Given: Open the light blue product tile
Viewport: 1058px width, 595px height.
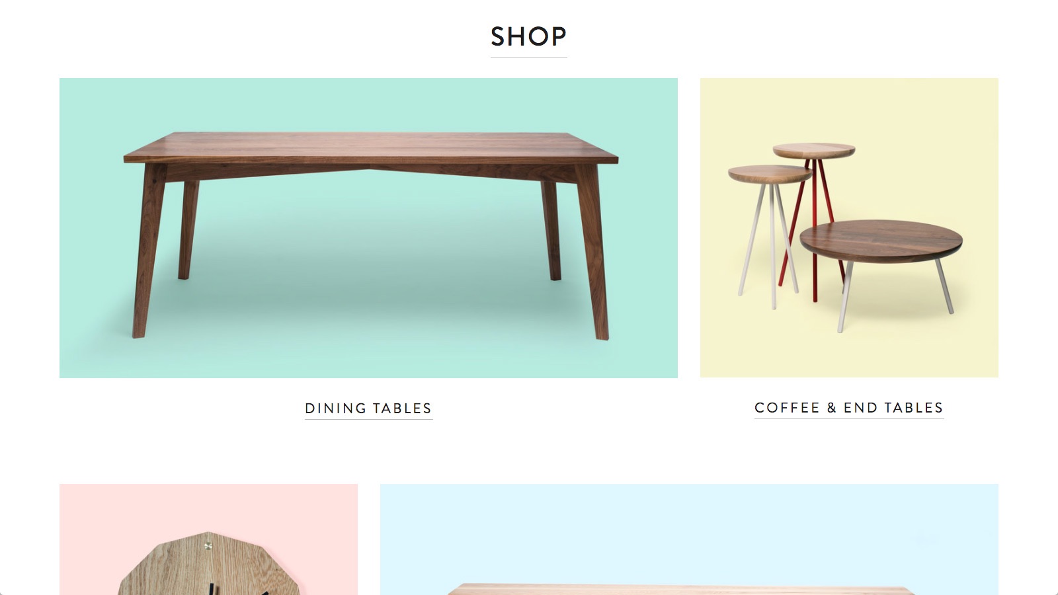Looking at the screenshot, I should pos(689,539).
